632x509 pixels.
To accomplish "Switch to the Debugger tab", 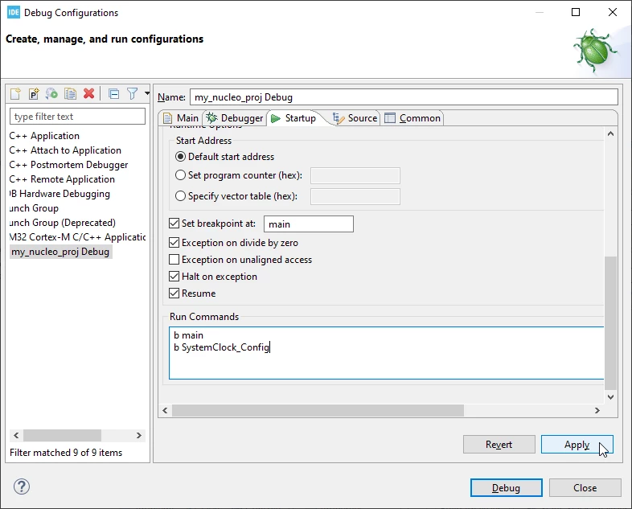I will [234, 118].
